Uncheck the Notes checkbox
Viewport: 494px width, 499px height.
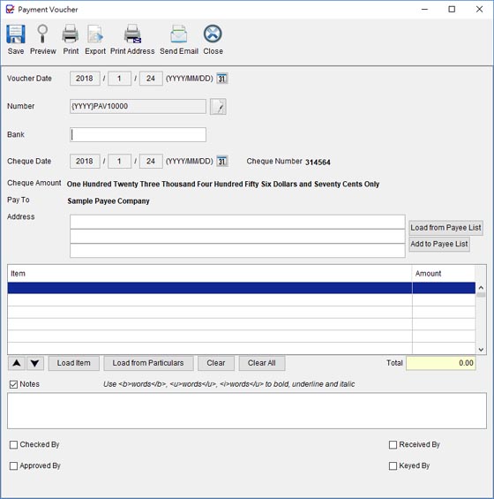[x=13, y=384]
